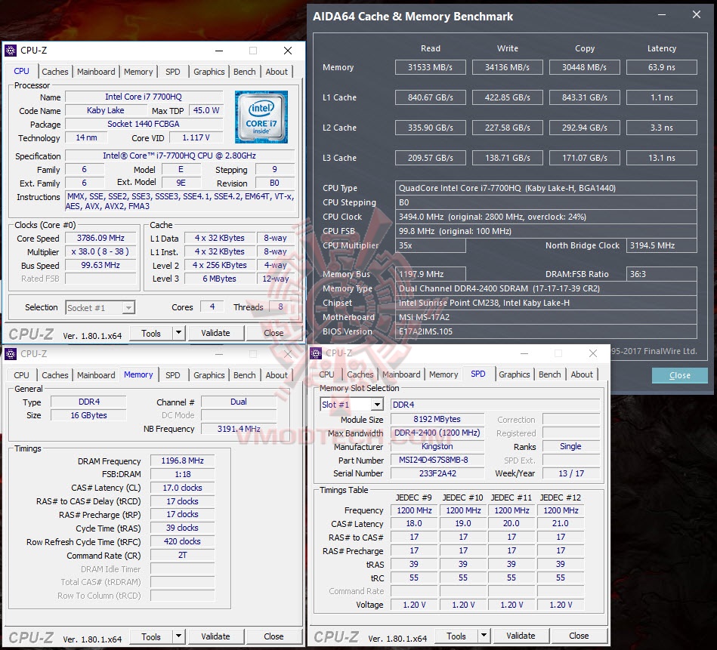This screenshot has height=650, width=717.
Task: Open SPD tab in top CPU-Z window
Action: coord(173,72)
